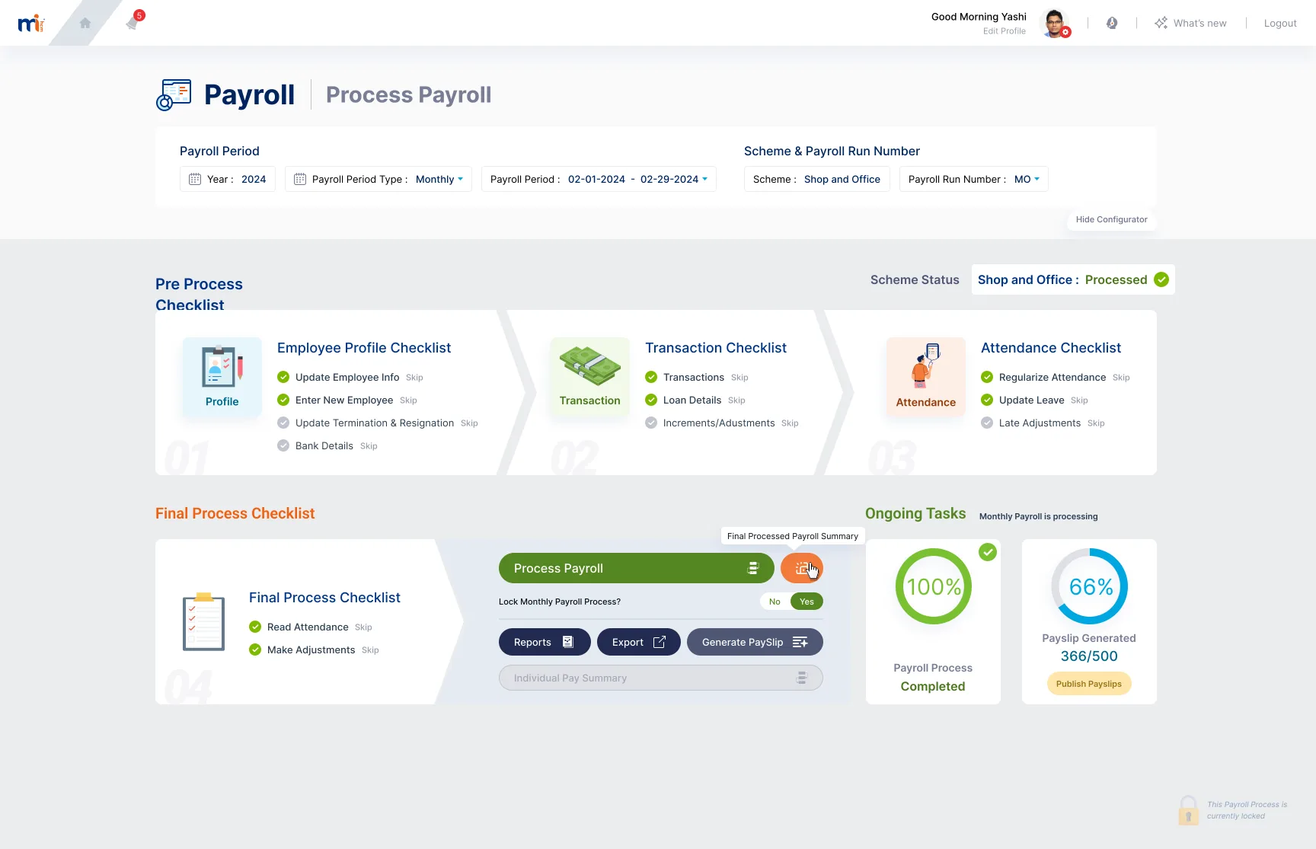Screen dimensions: 1316x849
Task: Click the Reports button
Action: pyautogui.click(x=545, y=642)
